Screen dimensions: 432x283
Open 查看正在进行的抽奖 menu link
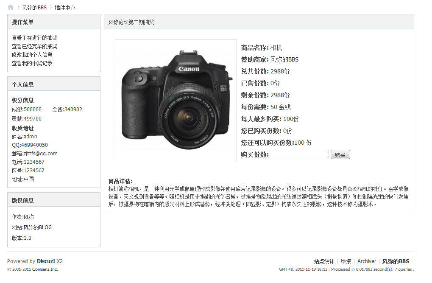(34, 38)
